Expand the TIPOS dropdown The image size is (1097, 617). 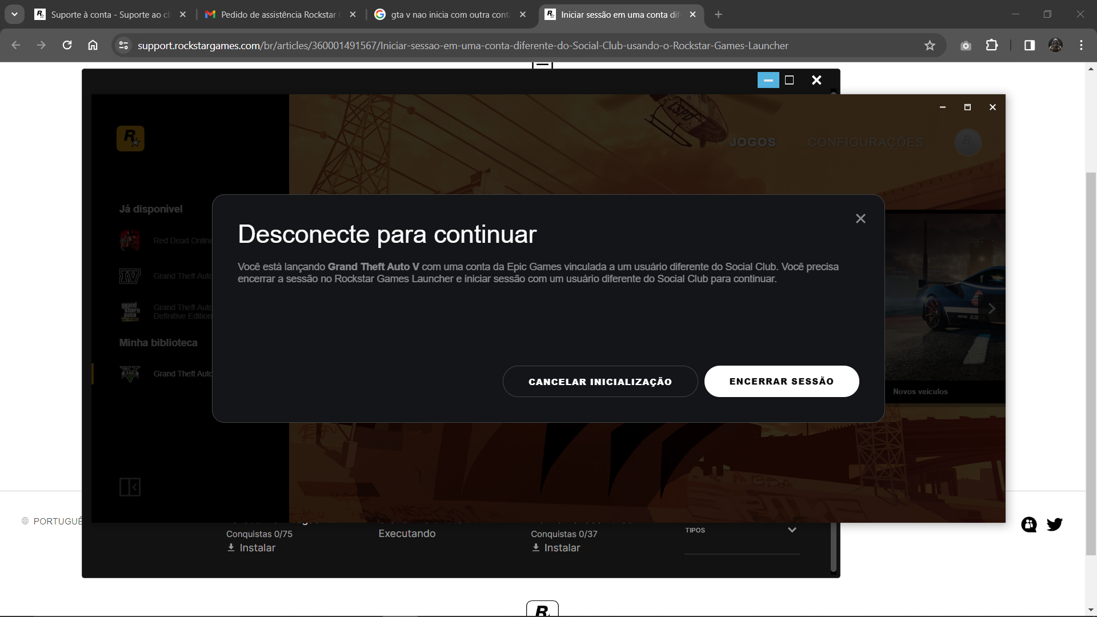click(x=742, y=530)
